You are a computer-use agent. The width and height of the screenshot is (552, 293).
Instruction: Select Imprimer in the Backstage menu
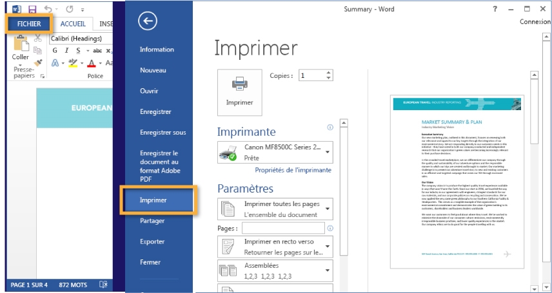[159, 200]
